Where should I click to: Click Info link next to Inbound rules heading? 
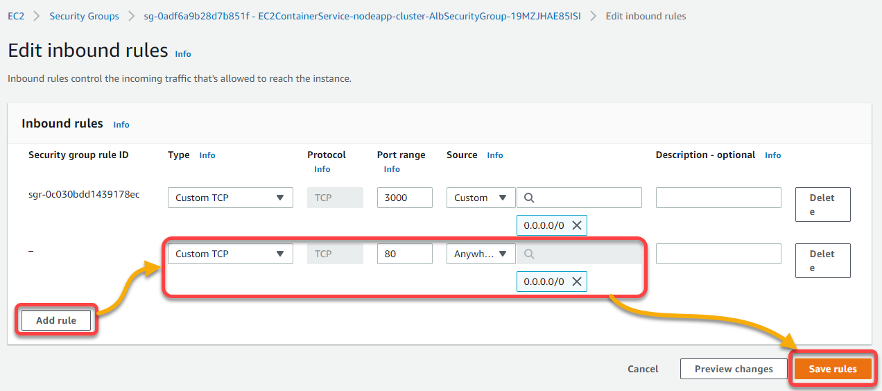pyautogui.click(x=121, y=125)
